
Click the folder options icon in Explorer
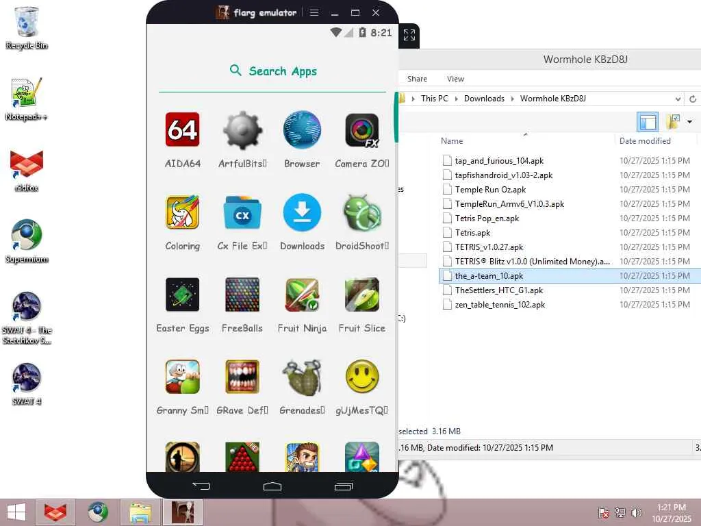point(674,121)
